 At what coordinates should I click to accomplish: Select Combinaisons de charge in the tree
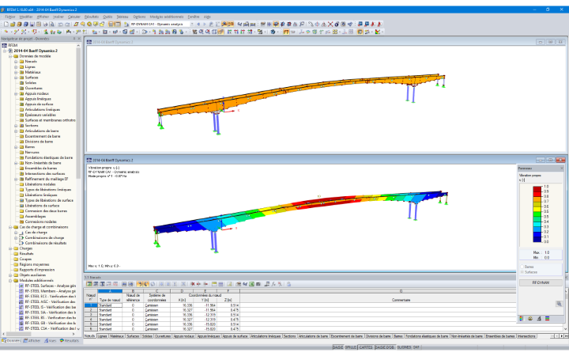[x=44, y=237]
